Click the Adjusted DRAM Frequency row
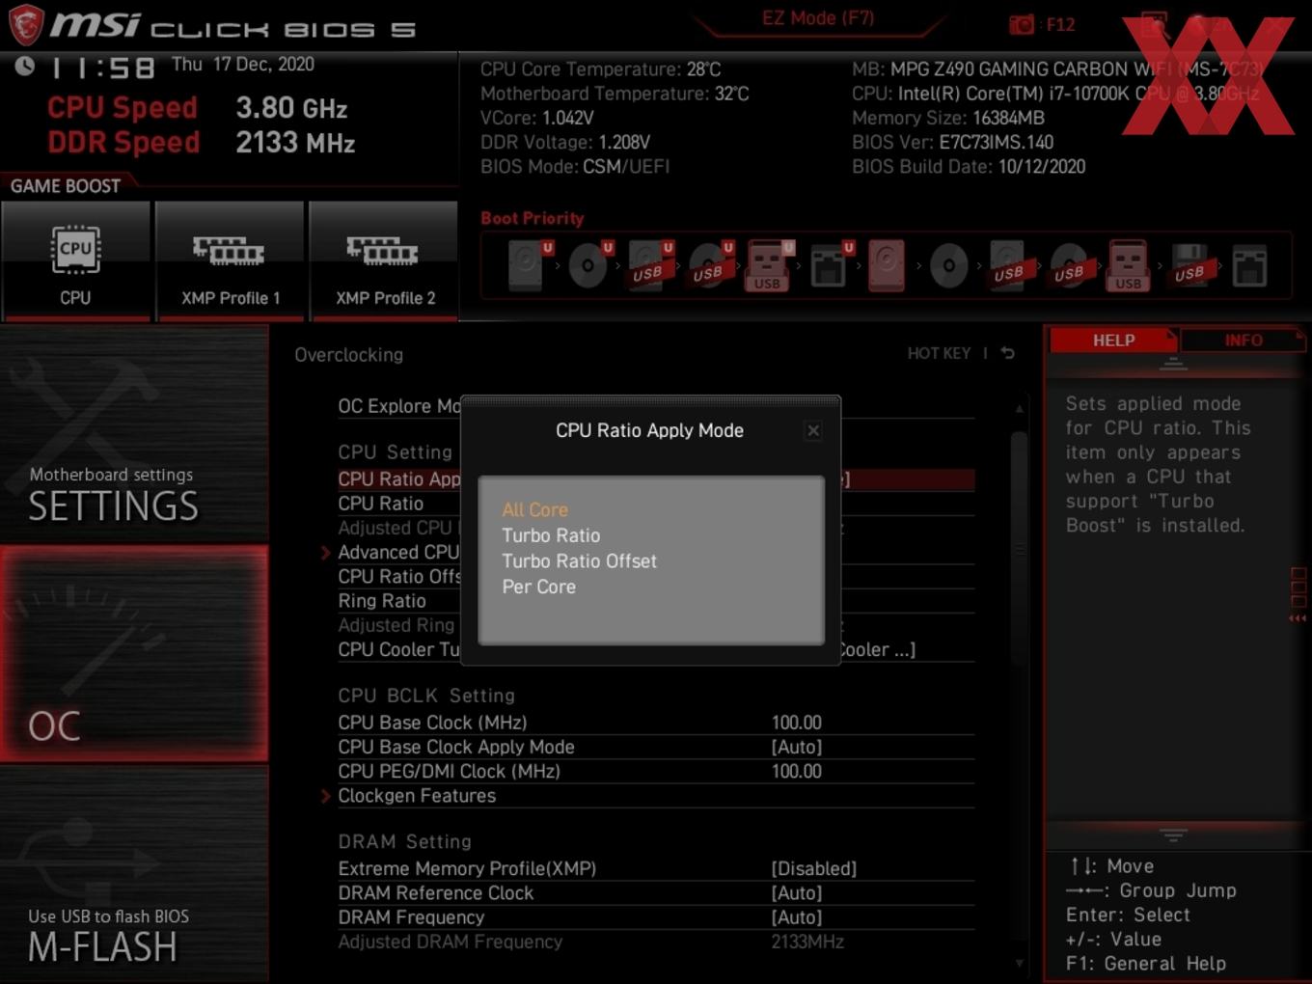This screenshot has height=984, width=1312. 656,942
